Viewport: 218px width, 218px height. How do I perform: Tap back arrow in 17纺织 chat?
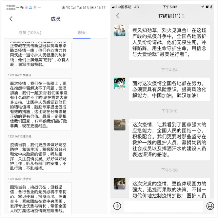pyautogui.click(x=118, y=16)
